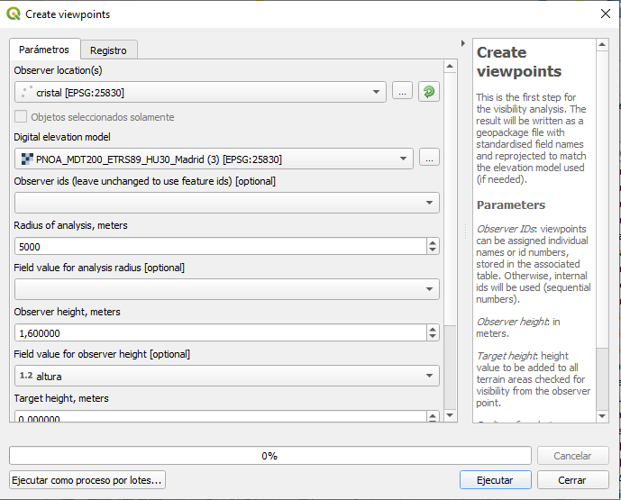Click the iterate over features green icon
Screen dimensions: 621x500
pyautogui.click(x=429, y=92)
